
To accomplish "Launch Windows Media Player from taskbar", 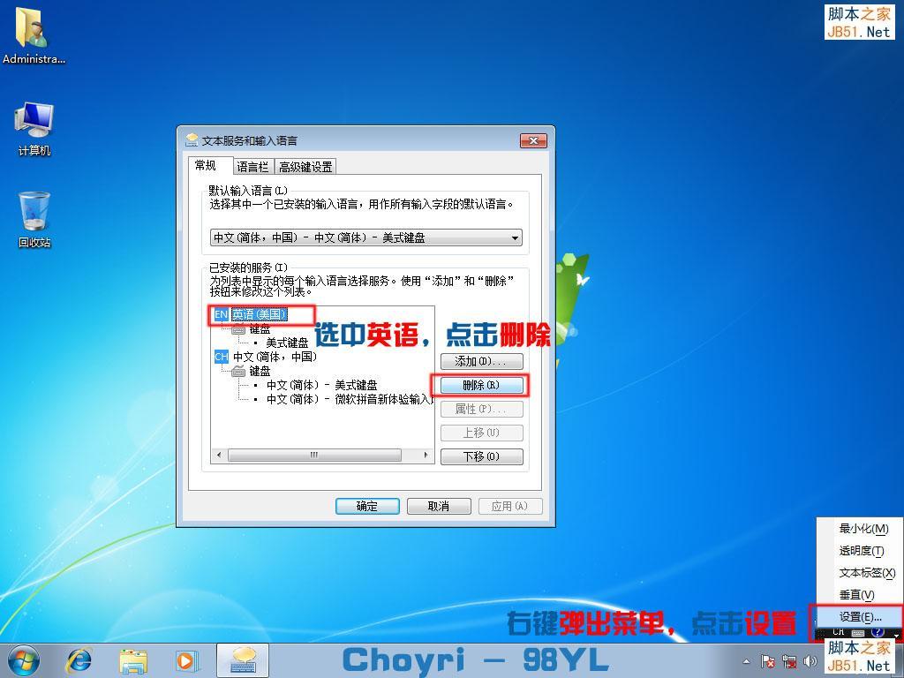I will [187, 660].
